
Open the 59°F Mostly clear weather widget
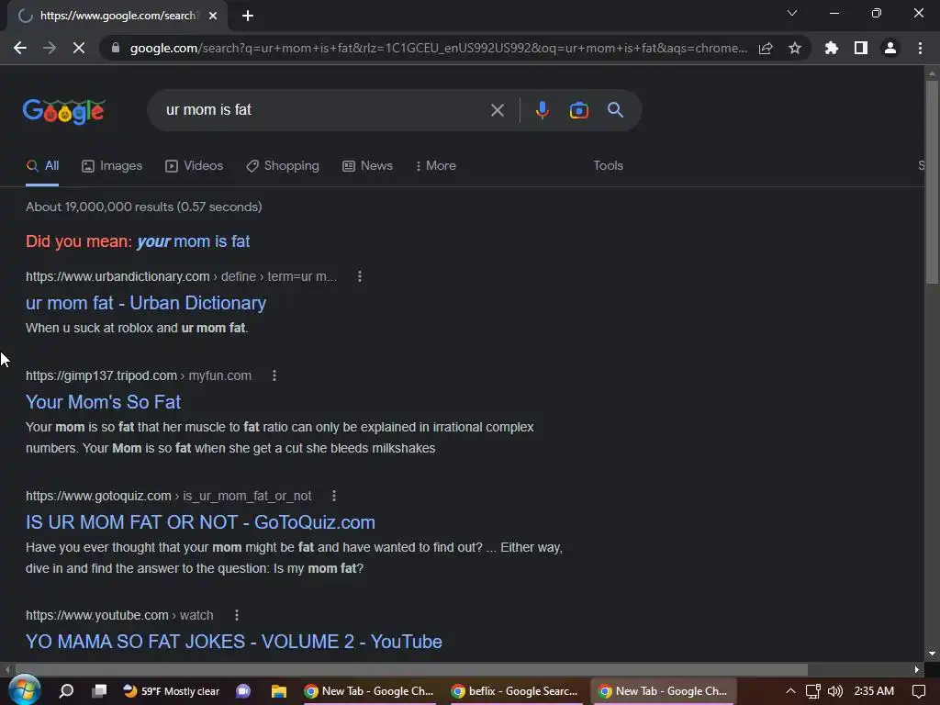[x=172, y=691]
